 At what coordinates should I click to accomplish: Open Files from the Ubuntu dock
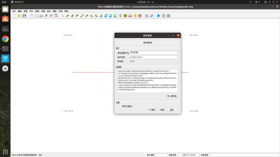pos(5,9)
